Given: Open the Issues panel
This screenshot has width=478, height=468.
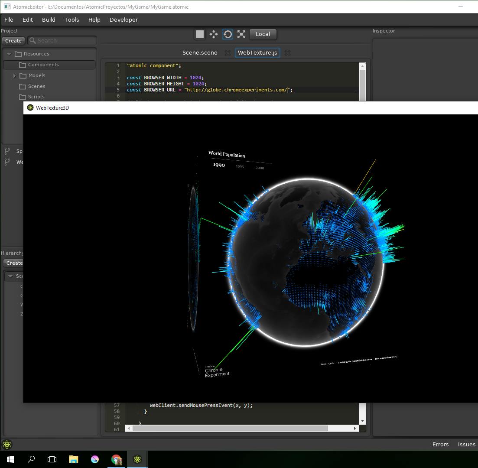Looking at the screenshot, I should pyautogui.click(x=466, y=445).
